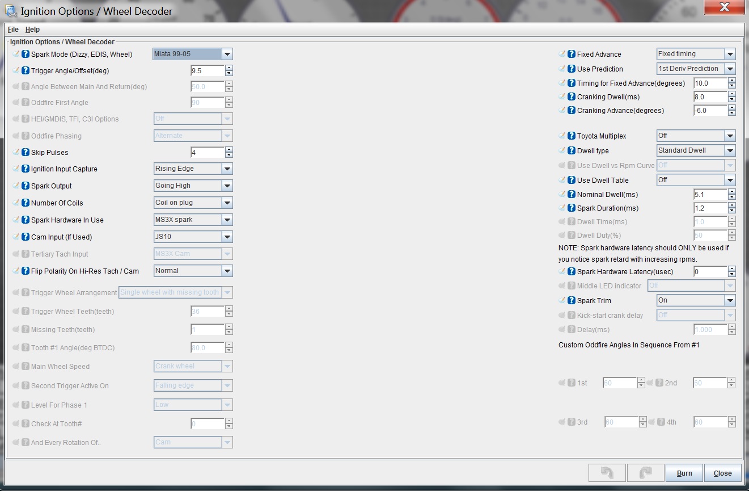The image size is (749, 491).
Task: Open help for Spark Duration
Action: tap(572, 208)
